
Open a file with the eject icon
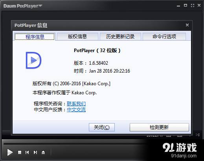(x=43, y=152)
